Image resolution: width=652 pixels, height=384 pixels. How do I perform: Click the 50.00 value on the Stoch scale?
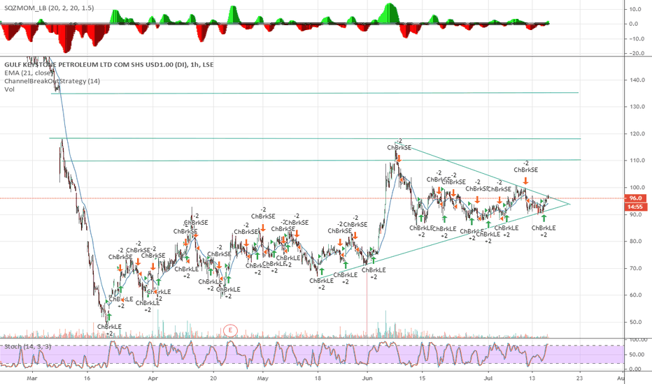pyautogui.click(x=637, y=355)
